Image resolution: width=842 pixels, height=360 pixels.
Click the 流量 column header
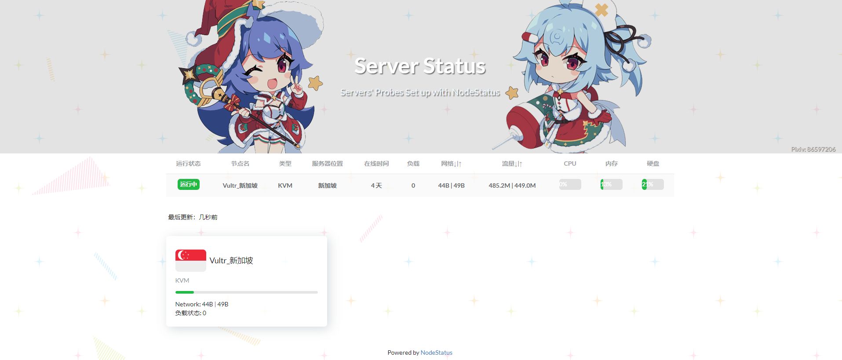[x=512, y=164]
